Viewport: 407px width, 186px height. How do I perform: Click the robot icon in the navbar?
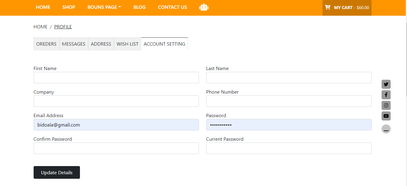click(204, 7)
